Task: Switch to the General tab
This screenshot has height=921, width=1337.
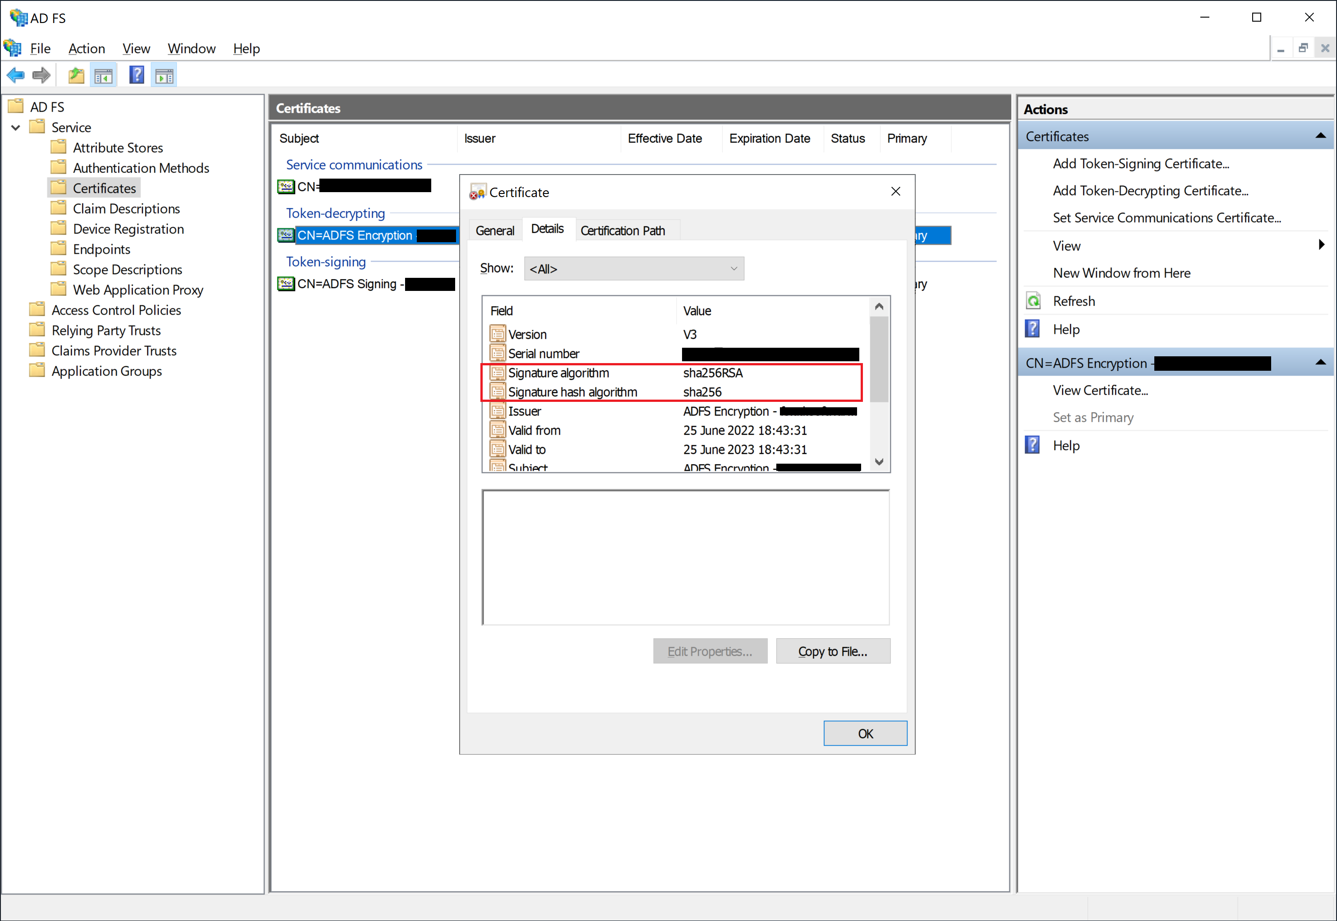Action: (494, 230)
